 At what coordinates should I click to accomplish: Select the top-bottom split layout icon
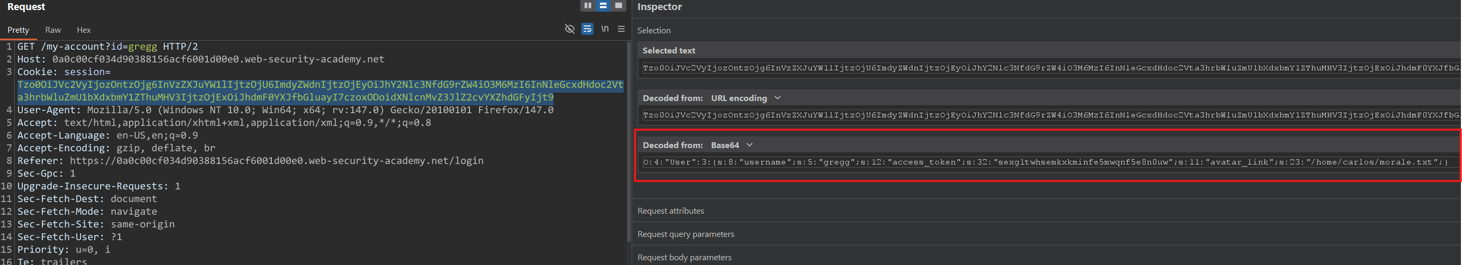(x=602, y=6)
